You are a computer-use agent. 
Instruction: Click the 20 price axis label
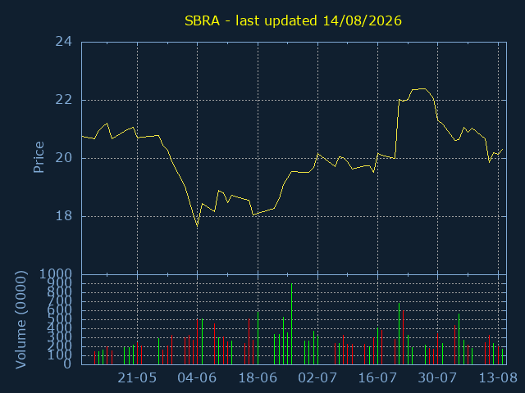tap(64, 158)
